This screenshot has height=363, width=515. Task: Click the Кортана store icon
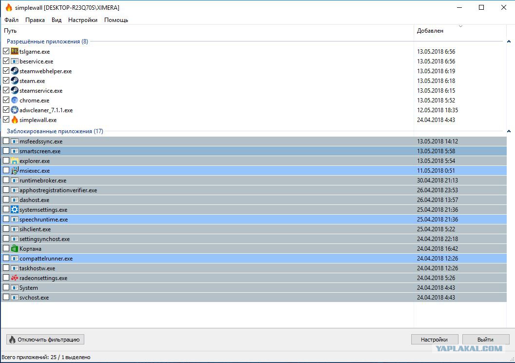pyautogui.click(x=15, y=248)
